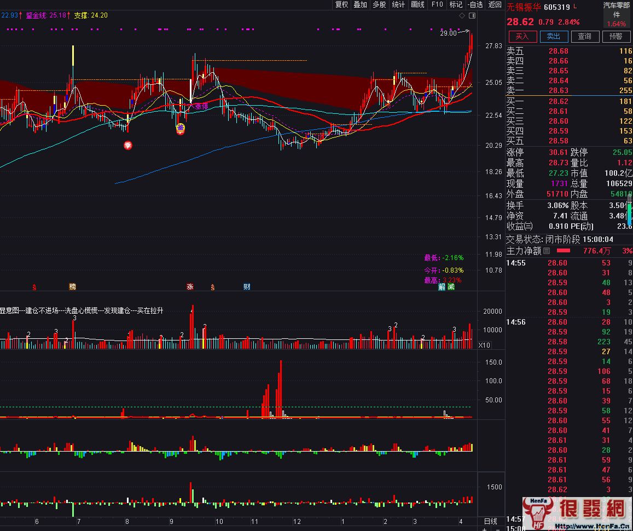The image size is (633, 531).
Task: Click the 榜 ranking info marker
Action: [x=72, y=286]
